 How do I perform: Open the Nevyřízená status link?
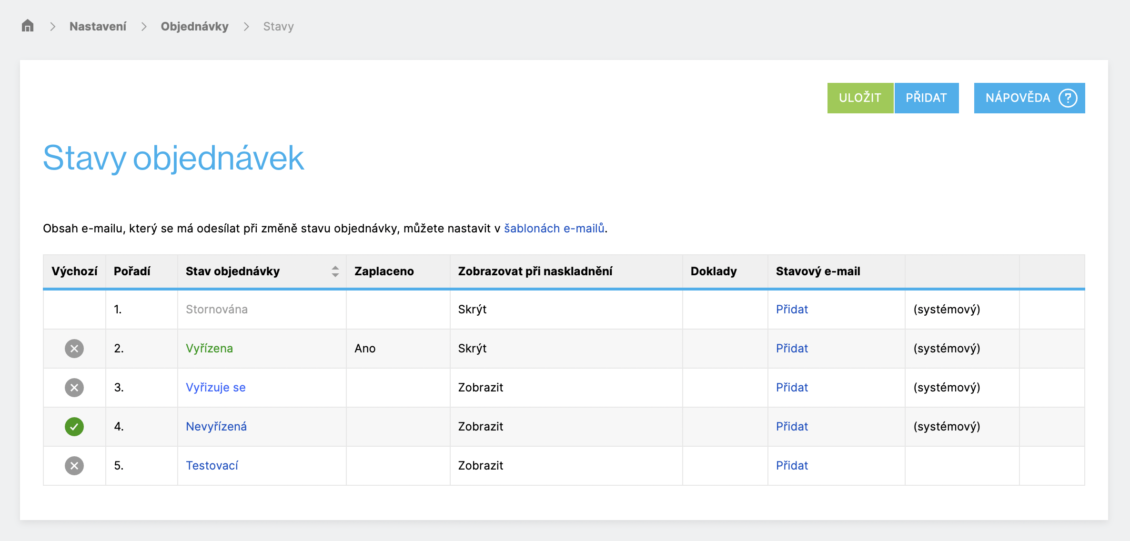pyautogui.click(x=216, y=427)
